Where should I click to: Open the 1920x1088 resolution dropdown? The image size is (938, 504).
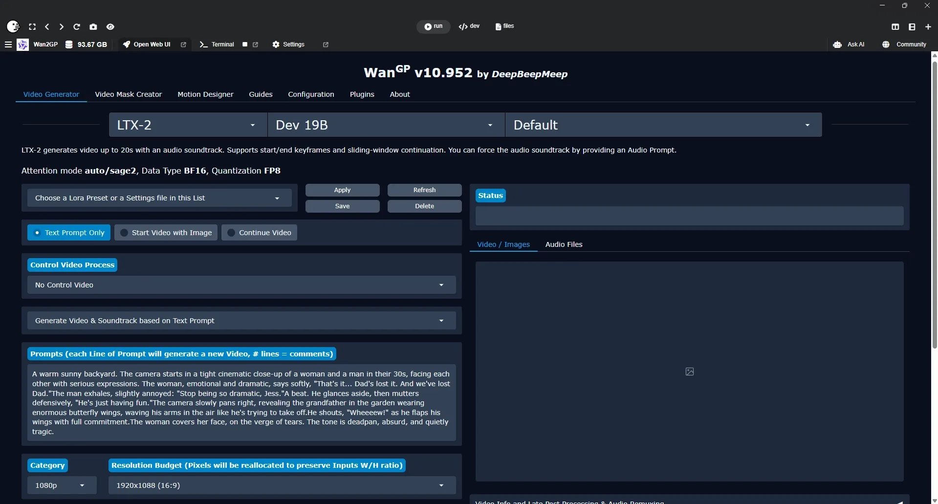[x=282, y=485]
